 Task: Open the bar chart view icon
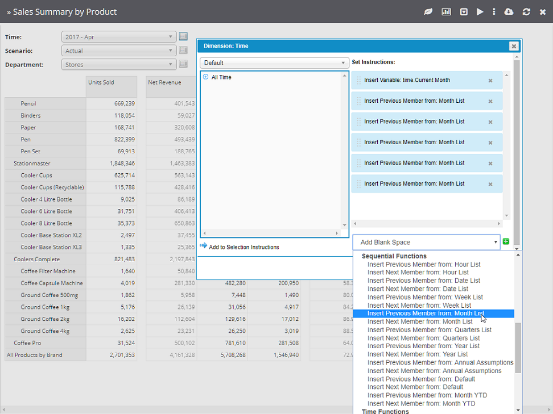447,12
